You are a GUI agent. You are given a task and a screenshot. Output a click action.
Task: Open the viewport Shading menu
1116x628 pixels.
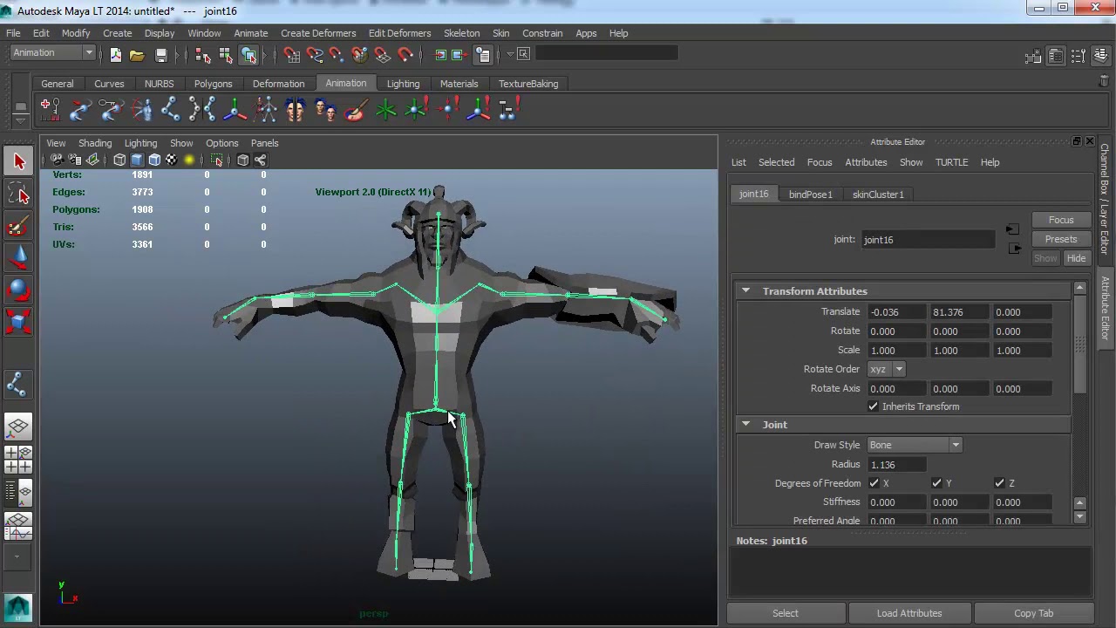95,143
